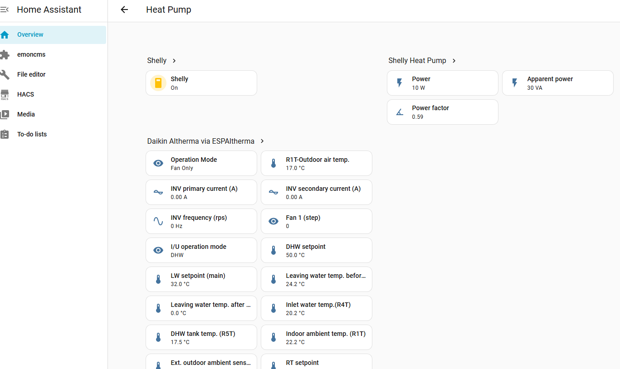Click the INV secondary current (A) label
The width and height of the screenshot is (620, 369).
tap(323, 189)
